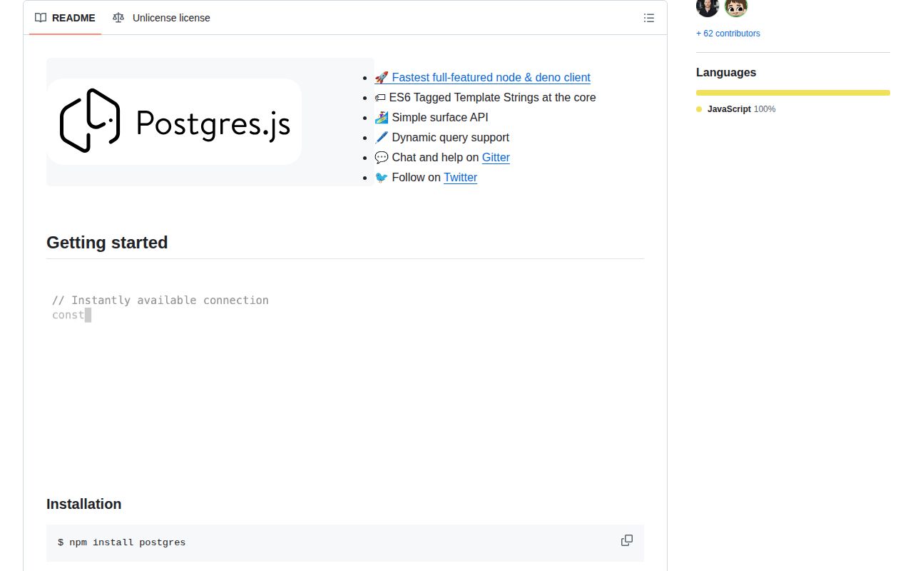Click the bird emoji beside Follow on
913x571 pixels.
click(x=382, y=177)
